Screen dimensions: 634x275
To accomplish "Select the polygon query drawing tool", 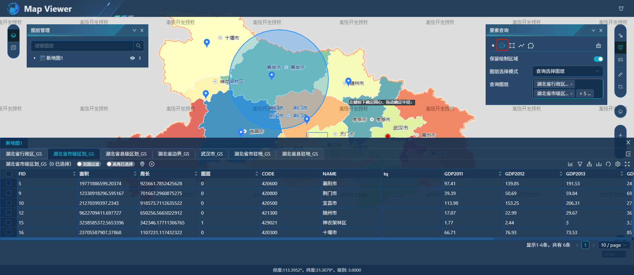I will (531, 46).
